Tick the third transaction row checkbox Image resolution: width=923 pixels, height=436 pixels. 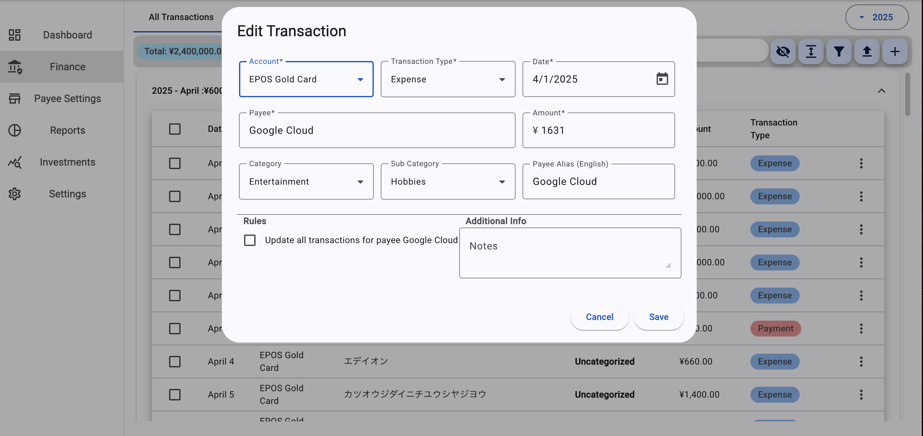(174, 229)
